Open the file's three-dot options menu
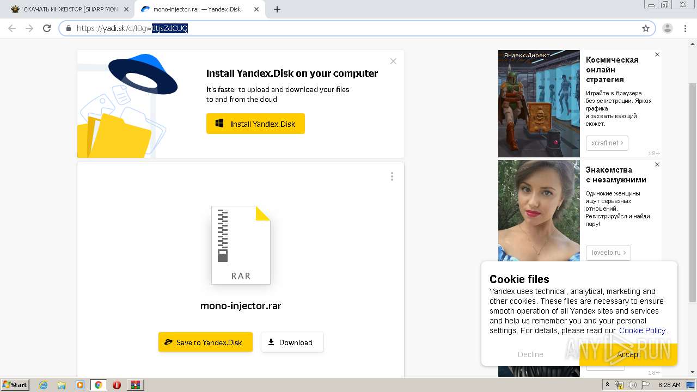 point(392,176)
